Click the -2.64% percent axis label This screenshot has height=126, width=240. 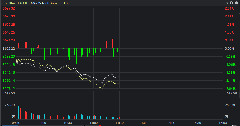coord(230,89)
